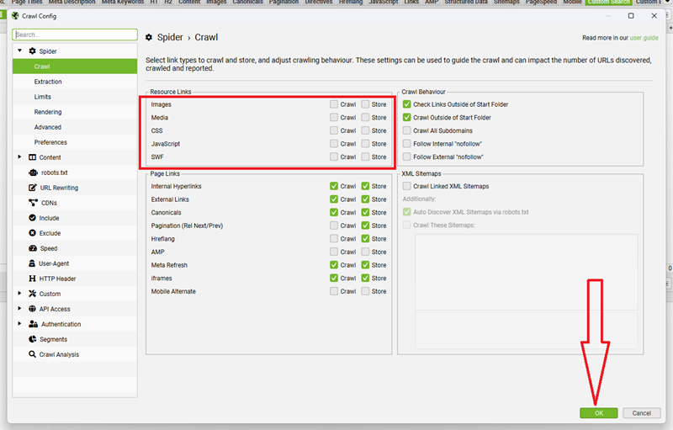The width and height of the screenshot is (673, 430).
Task: Click the User-Agent person icon
Action: 32,263
